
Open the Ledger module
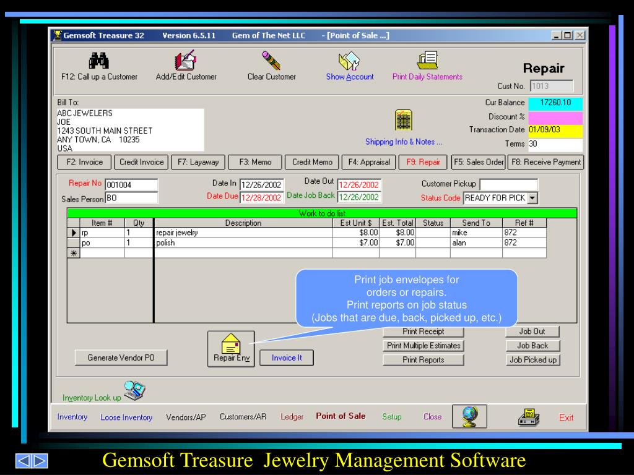(x=292, y=416)
